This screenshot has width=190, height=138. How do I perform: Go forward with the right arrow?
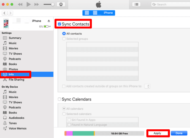10,13
